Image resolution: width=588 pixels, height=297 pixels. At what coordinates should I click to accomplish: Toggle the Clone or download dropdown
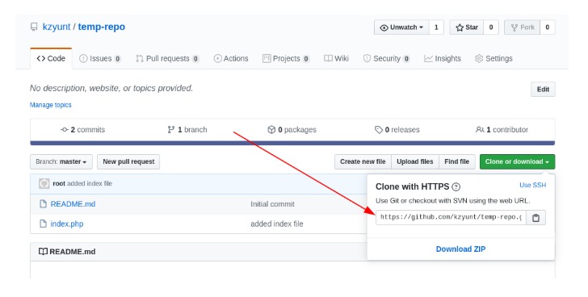coord(517,161)
